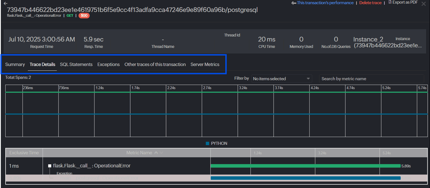Open Other traces of this transaction tab
430x188 pixels.
tap(155, 64)
